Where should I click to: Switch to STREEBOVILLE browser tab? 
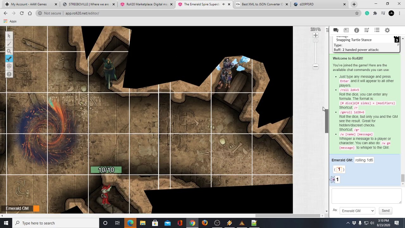click(x=89, y=4)
